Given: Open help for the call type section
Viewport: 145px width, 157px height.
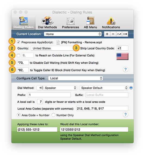Looking at the screenshot, I should [125, 114].
